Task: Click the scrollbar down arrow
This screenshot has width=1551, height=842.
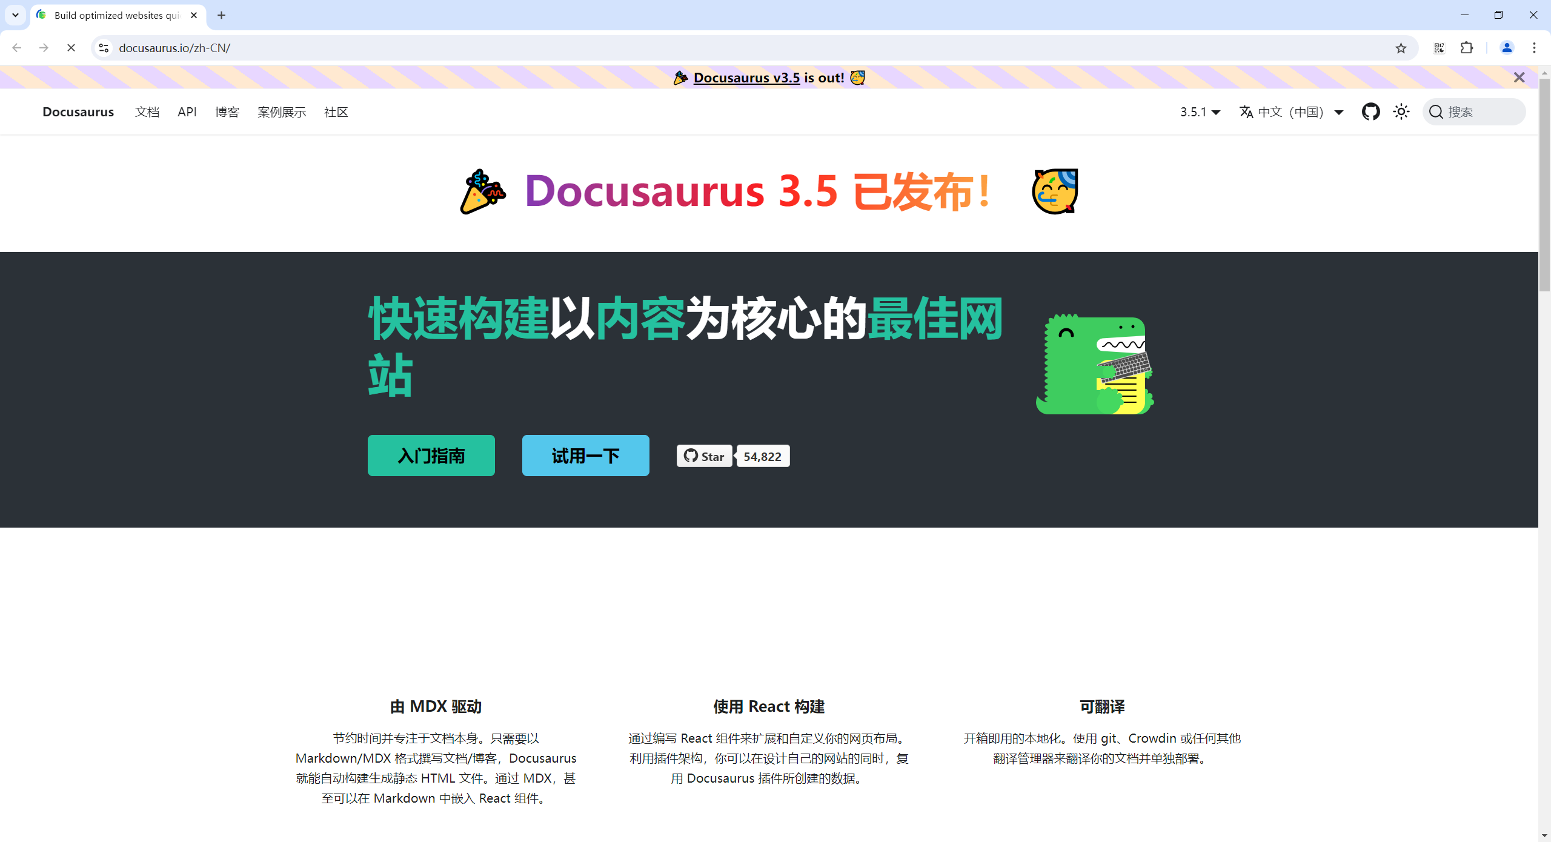Action: point(1544,836)
